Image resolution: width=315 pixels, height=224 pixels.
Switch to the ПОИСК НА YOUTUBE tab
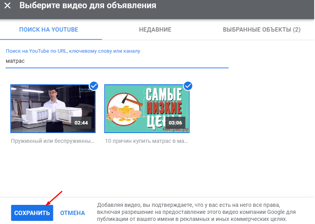click(x=49, y=30)
